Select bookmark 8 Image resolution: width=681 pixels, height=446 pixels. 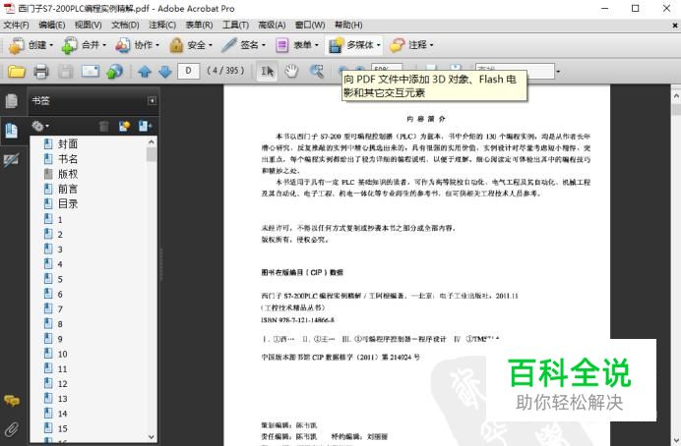(x=60, y=324)
